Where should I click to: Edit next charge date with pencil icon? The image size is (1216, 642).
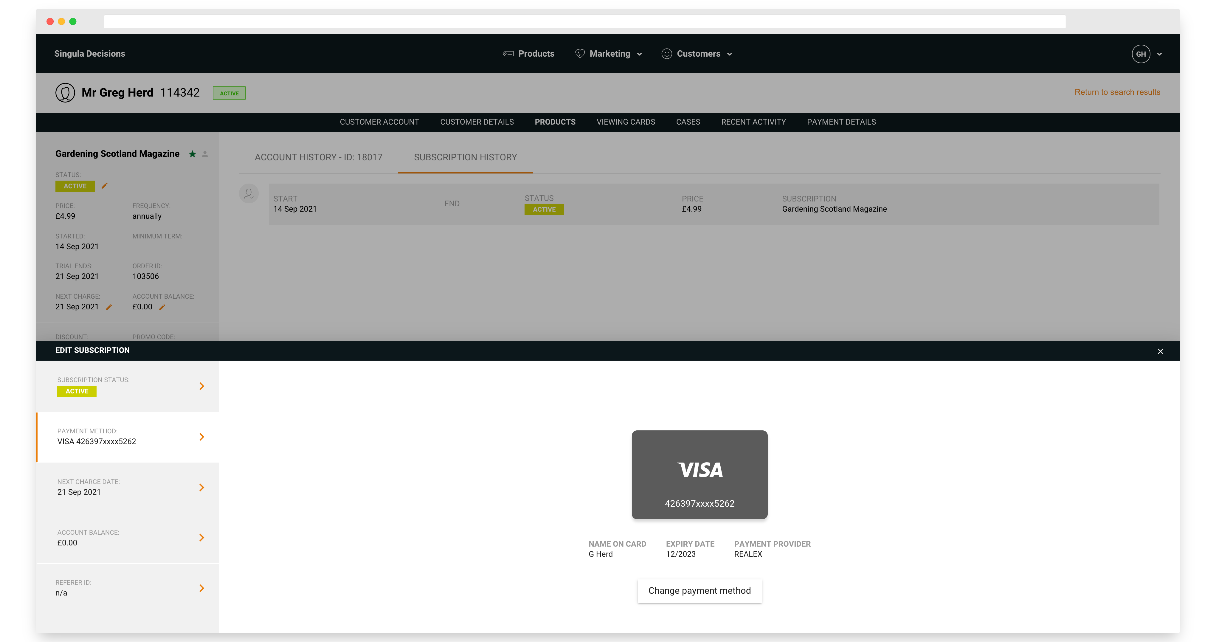point(109,307)
